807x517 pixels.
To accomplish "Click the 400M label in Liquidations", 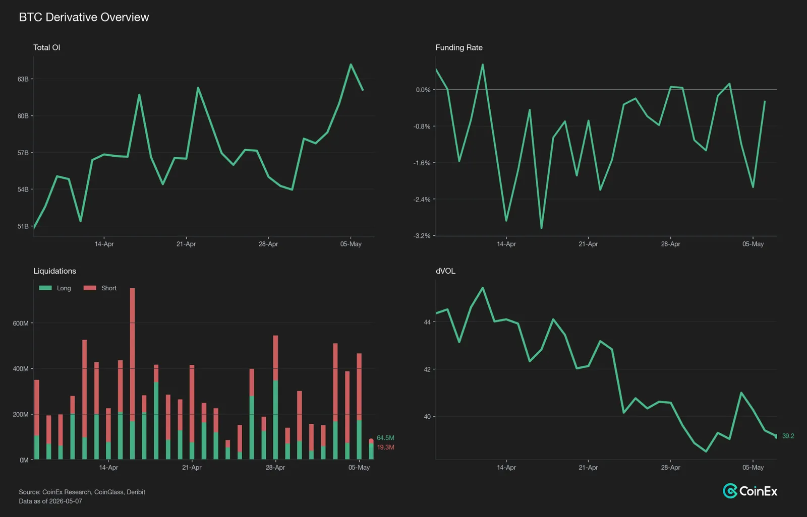I will point(21,369).
